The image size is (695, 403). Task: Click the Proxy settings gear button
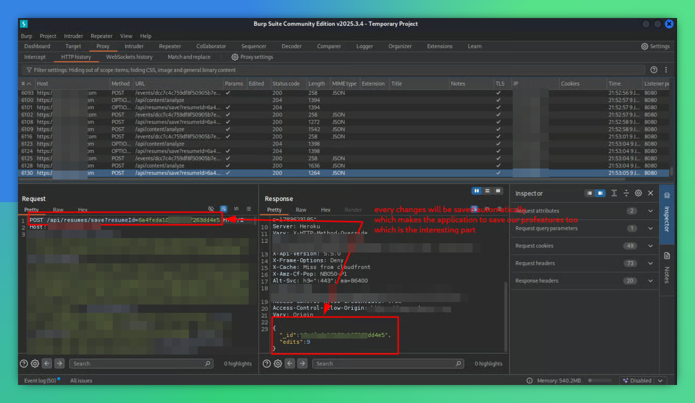click(x=252, y=57)
